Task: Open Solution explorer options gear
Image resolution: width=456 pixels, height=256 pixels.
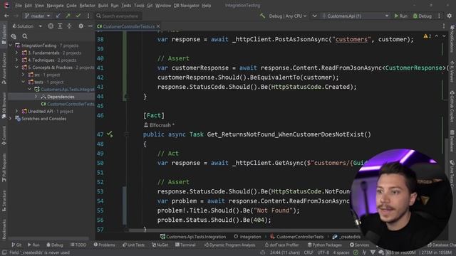Action: (x=81, y=26)
